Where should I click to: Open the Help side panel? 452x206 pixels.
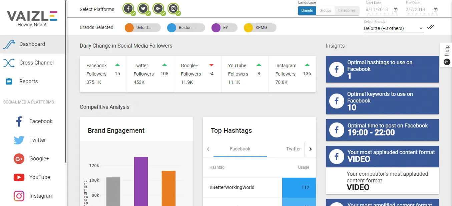pos(447,55)
